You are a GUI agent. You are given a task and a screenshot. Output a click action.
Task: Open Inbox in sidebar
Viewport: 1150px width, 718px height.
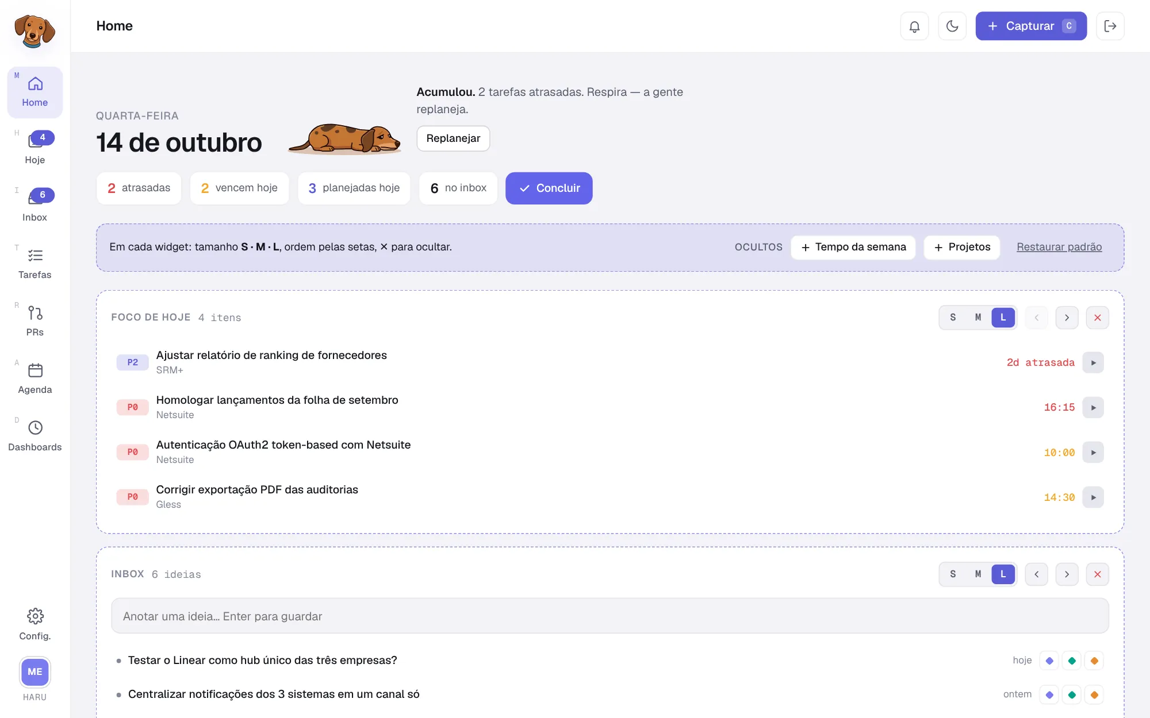35,207
